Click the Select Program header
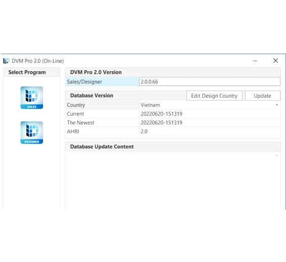This screenshot has height=262, width=286. 27,72
